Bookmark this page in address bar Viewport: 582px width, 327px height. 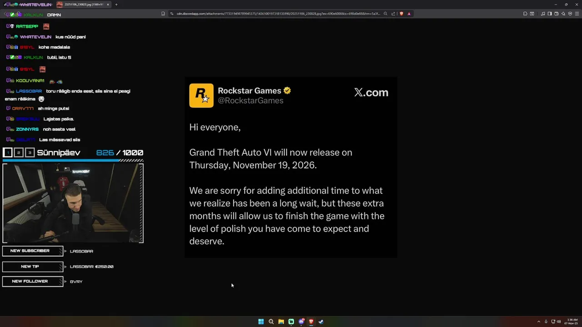(163, 14)
